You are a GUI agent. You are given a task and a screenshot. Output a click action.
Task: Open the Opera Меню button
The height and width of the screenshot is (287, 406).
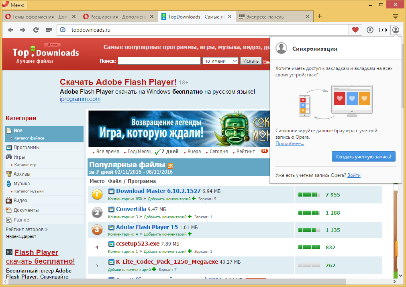[14, 5]
